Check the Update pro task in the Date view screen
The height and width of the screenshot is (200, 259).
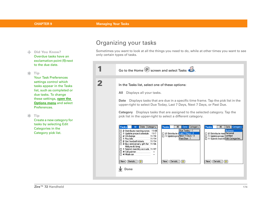point(163,136)
